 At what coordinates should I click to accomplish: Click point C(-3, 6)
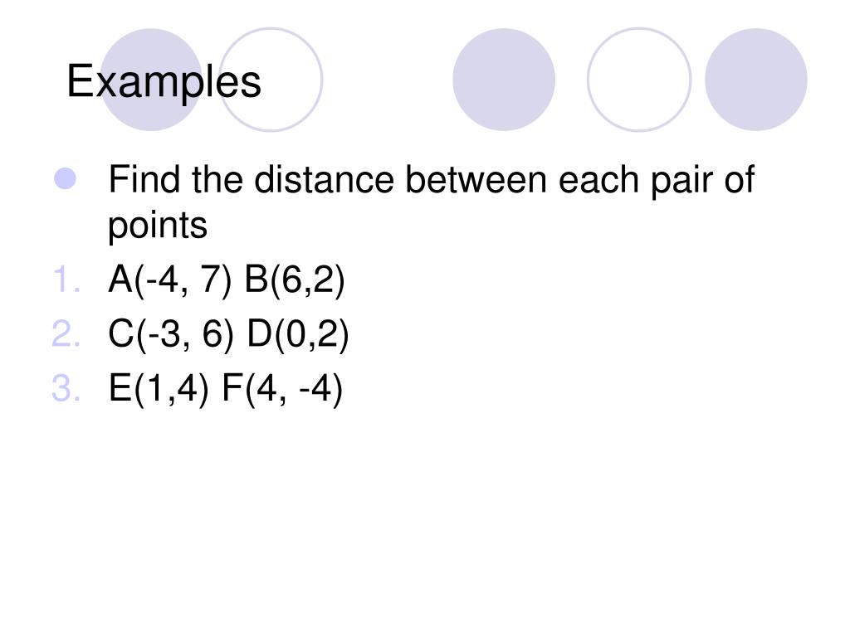tap(171, 334)
